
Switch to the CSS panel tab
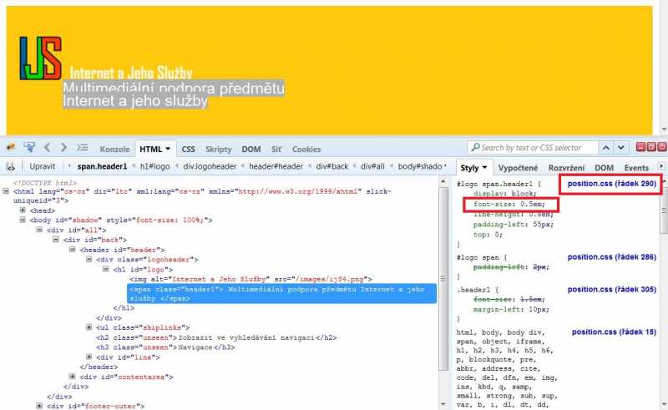(x=189, y=149)
